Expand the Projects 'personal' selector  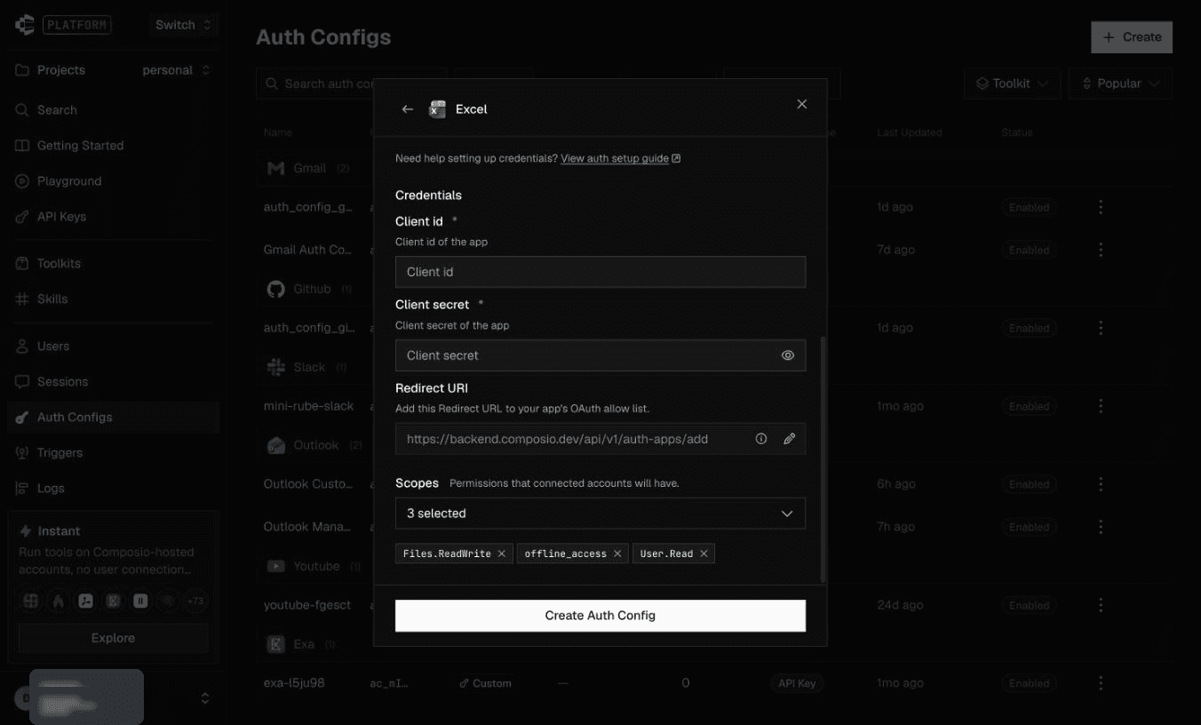[x=177, y=70]
